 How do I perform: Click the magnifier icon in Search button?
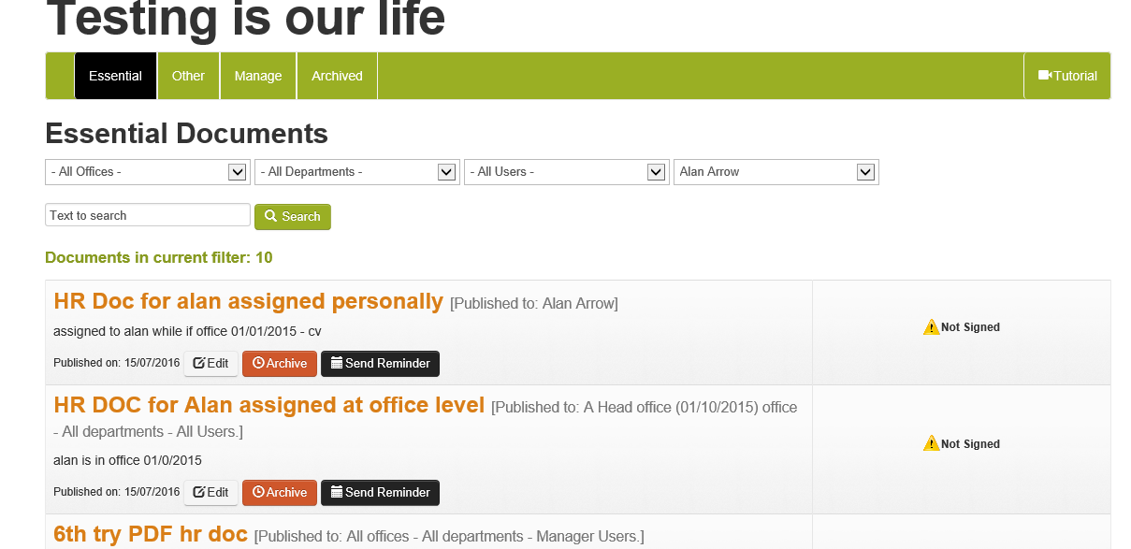point(270,216)
